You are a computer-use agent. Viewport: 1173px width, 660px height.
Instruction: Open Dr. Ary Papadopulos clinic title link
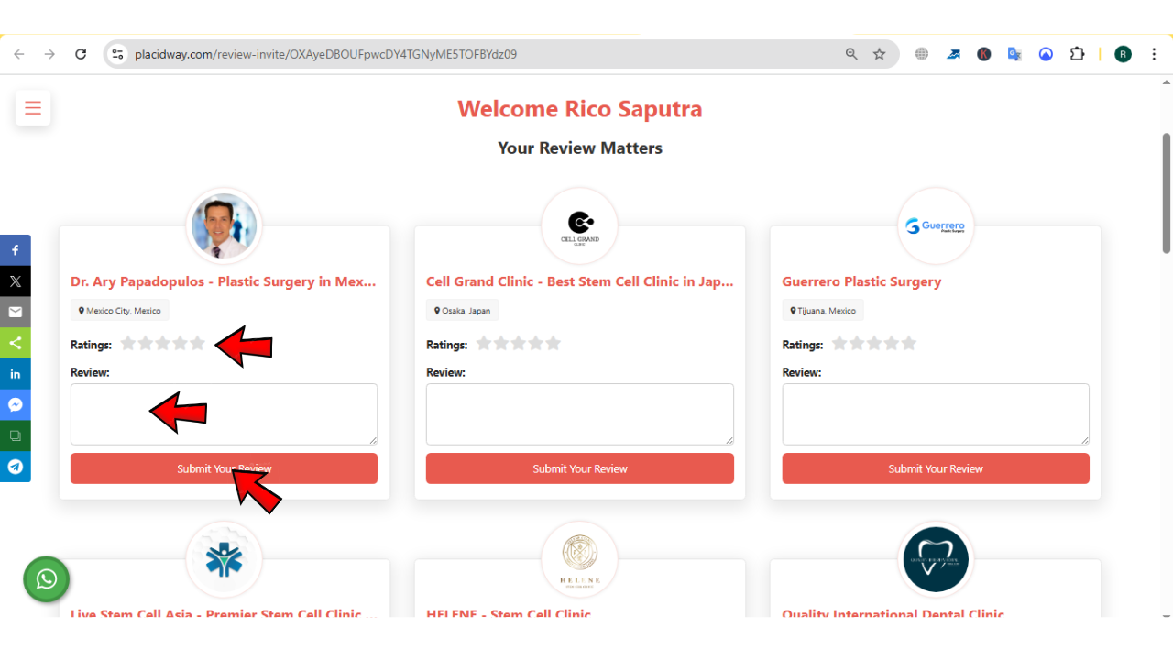coord(223,281)
